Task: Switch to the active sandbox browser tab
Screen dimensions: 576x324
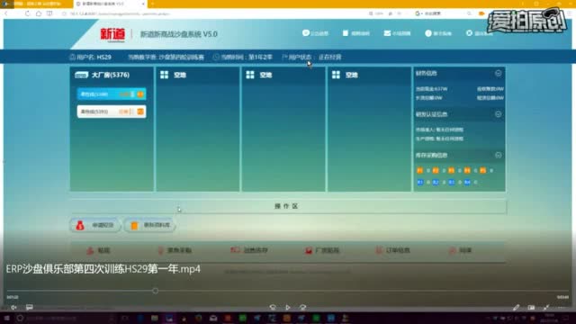Action: [110, 4]
